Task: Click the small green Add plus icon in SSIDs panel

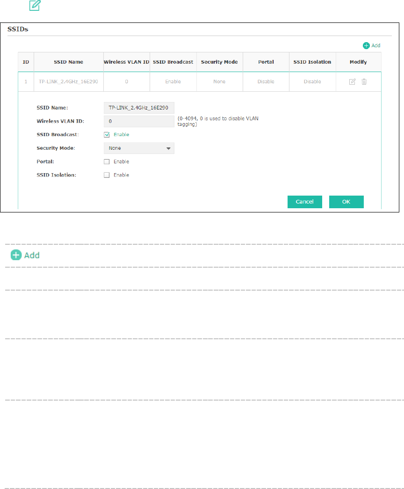Action: [x=366, y=45]
